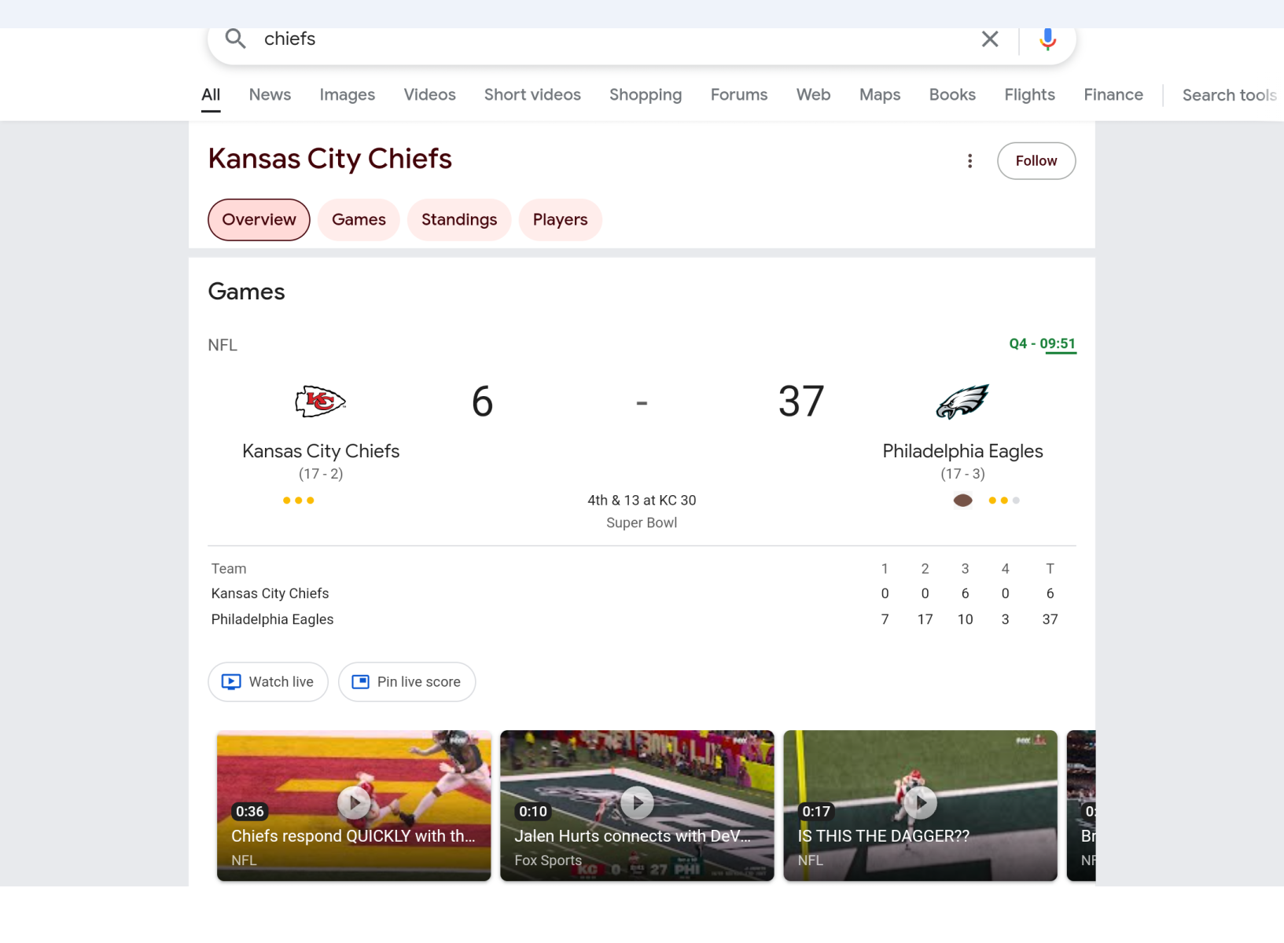Click the Watch live button
The width and height of the screenshot is (1284, 943).
[267, 682]
